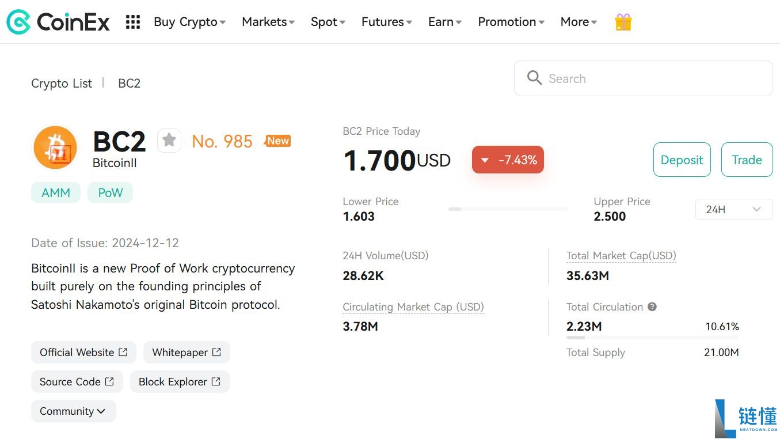This screenshot has width=780, height=439.
Task: Click the 35.63M market cap value
Action: 588,276
